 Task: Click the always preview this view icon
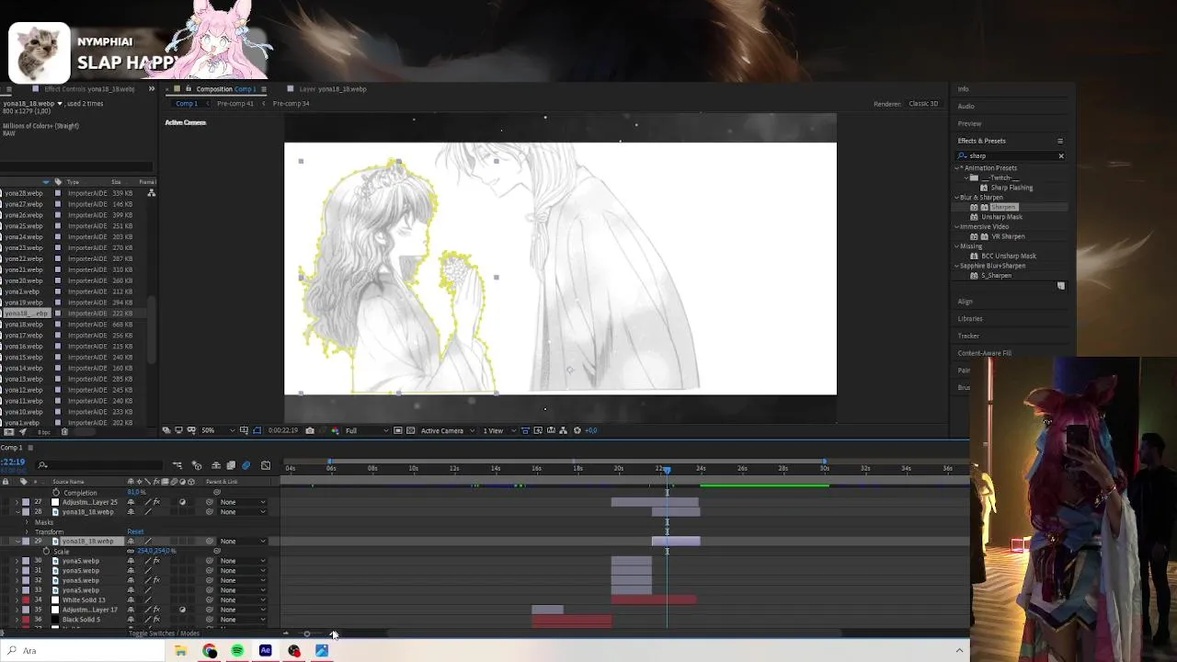pos(166,430)
